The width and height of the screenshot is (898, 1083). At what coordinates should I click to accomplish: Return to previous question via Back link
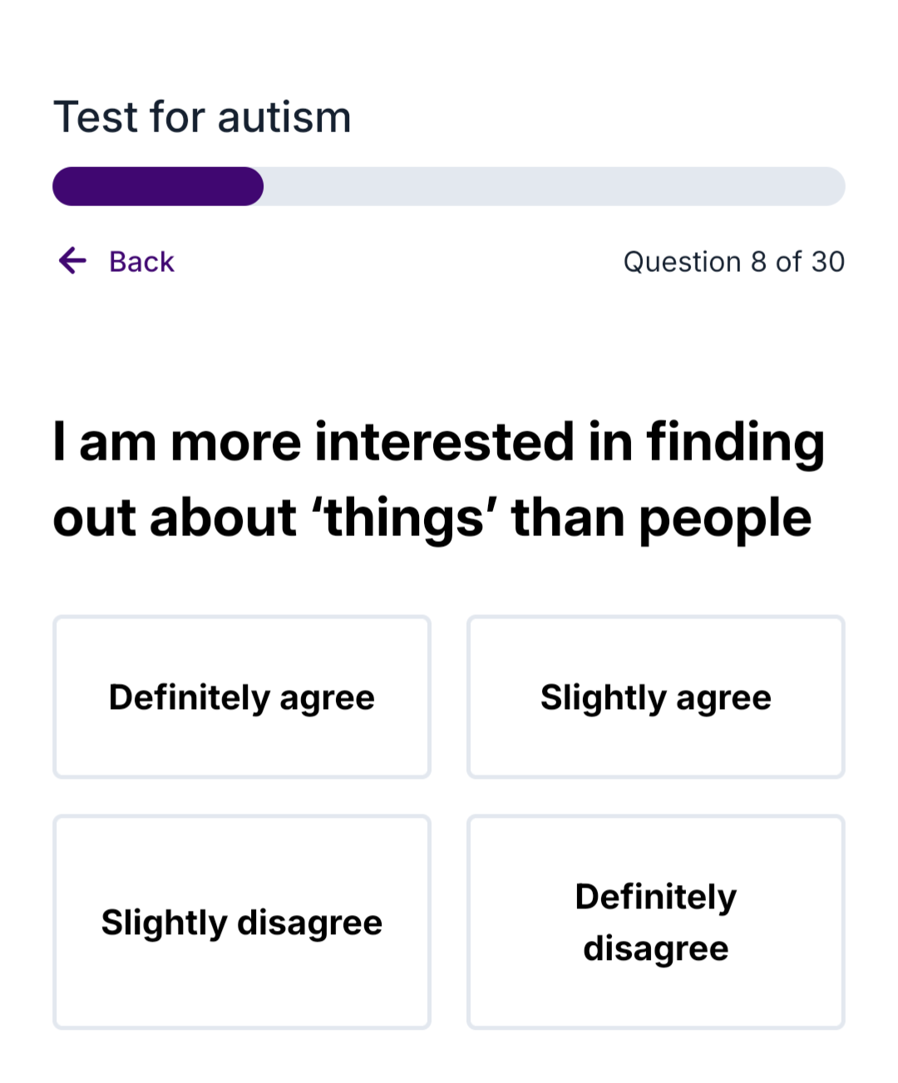141,262
